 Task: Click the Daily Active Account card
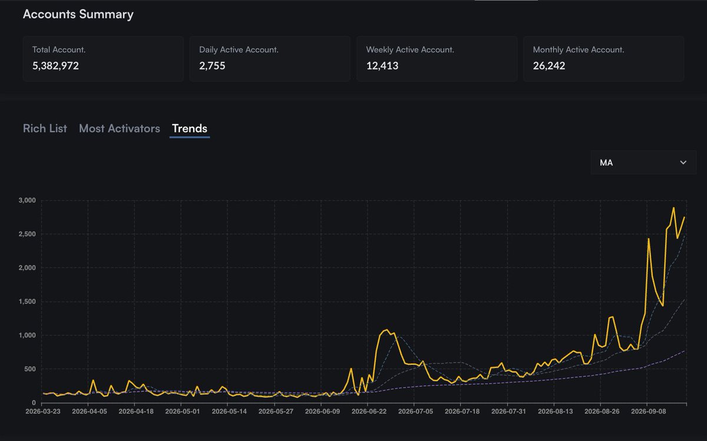point(270,58)
